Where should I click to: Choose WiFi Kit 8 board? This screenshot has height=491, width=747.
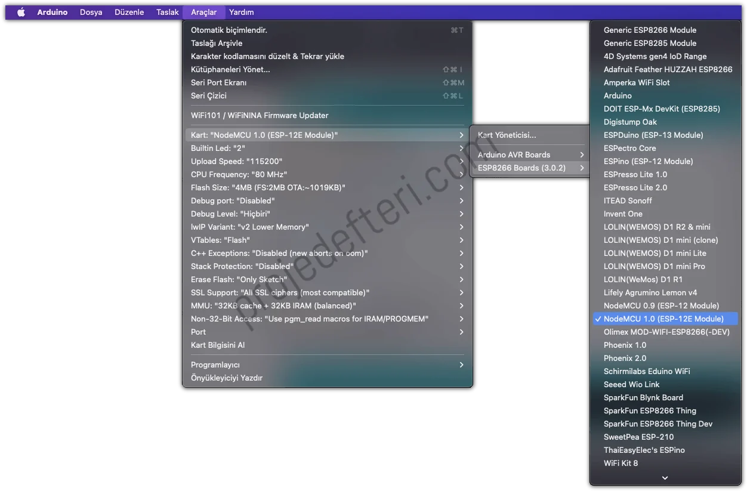point(665,463)
